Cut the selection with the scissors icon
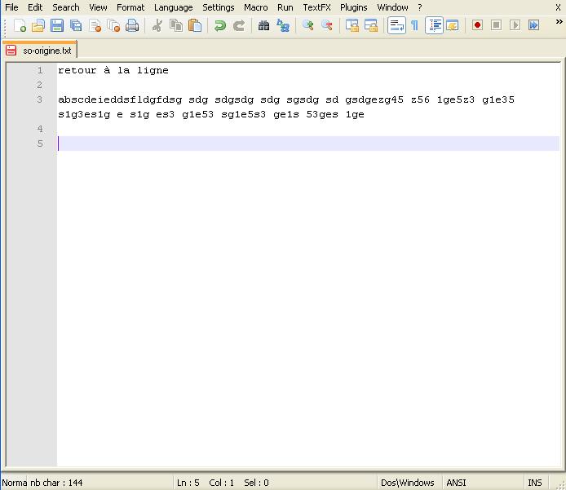The width and height of the screenshot is (566, 490). pyautogui.click(x=157, y=25)
